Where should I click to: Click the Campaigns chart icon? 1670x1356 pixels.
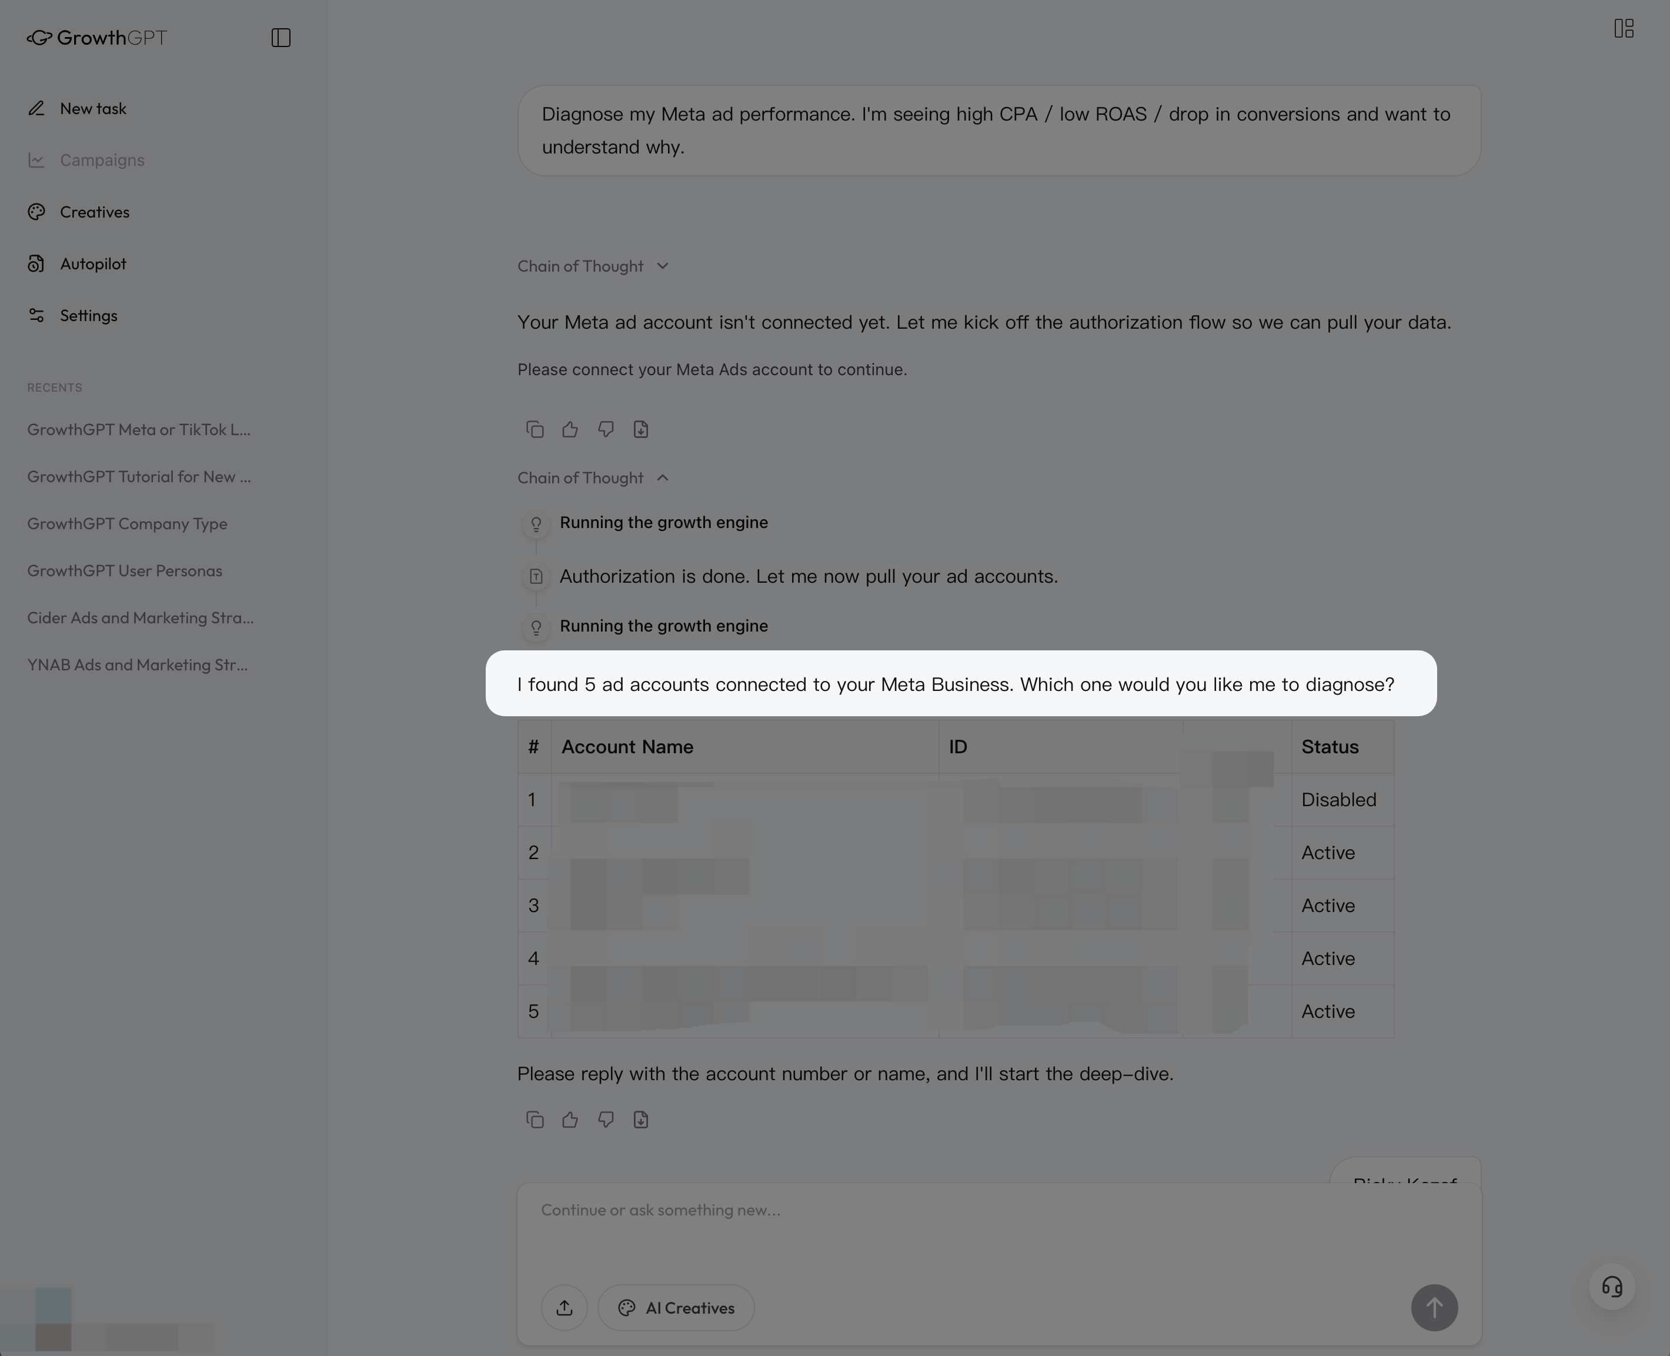click(36, 160)
